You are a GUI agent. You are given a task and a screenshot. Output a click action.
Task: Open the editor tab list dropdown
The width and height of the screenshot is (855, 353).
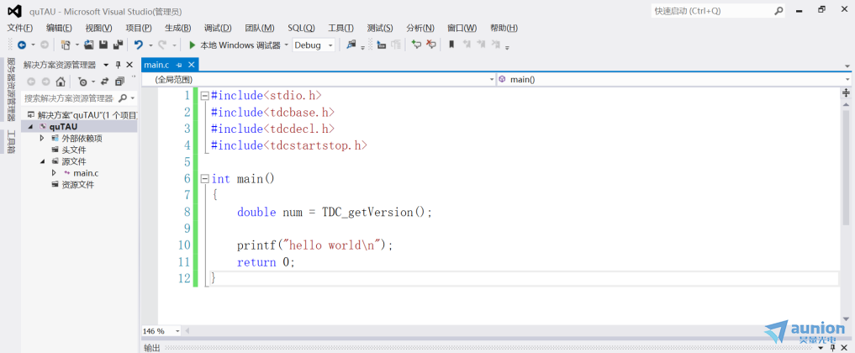pos(847,66)
